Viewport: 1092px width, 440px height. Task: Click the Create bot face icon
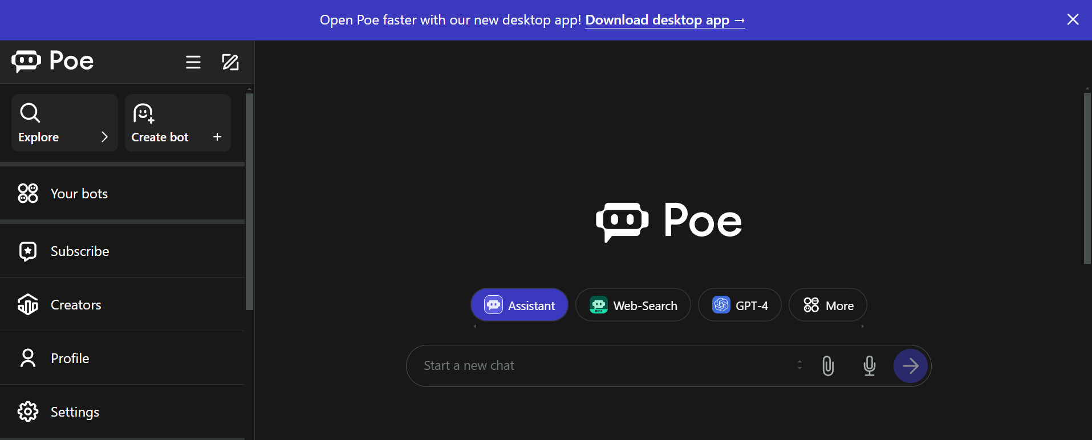[x=144, y=113]
